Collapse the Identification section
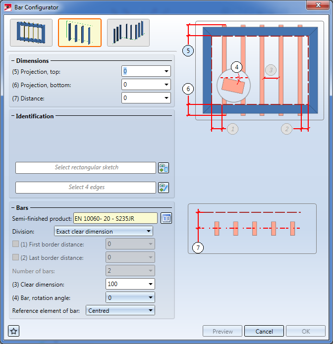Screen dimensions: 333x344 pyautogui.click(x=13, y=116)
